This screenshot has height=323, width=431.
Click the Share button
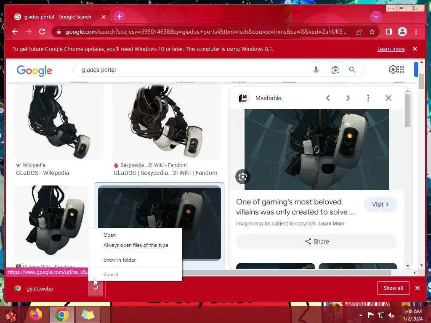[317, 241]
